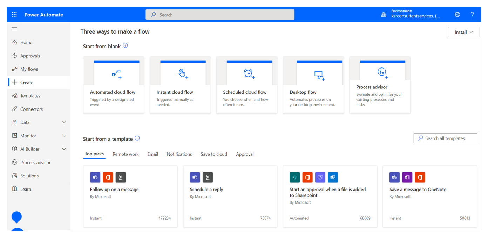Screen dimensions: 488x235
Task: Open the Help question mark icon
Action: click(472, 15)
